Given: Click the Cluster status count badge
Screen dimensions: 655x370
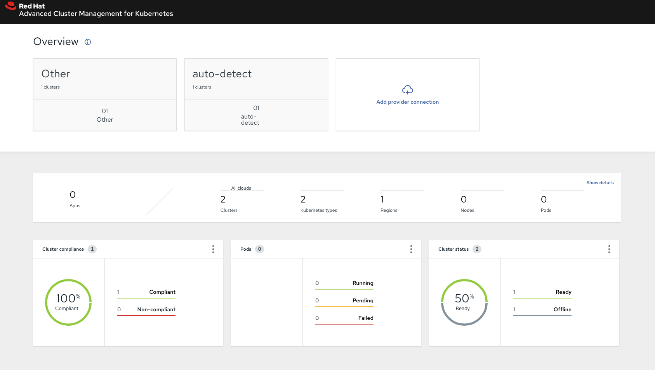Looking at the screenshot, I should pos(477,249).
